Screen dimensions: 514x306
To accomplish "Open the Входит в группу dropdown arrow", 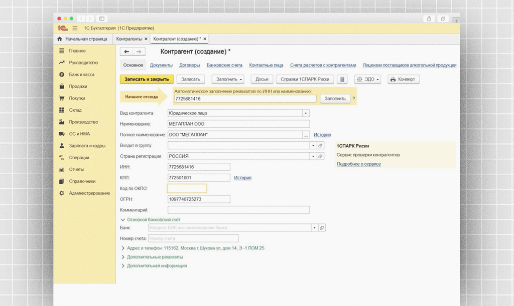I will click(313, 145).
